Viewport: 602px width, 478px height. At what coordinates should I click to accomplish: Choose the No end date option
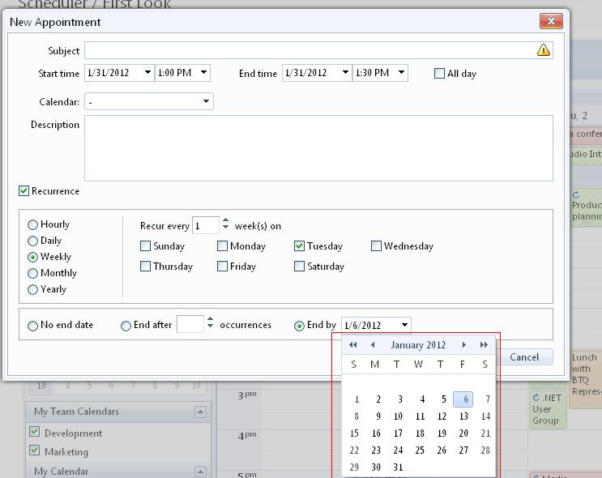pos(32,326)
